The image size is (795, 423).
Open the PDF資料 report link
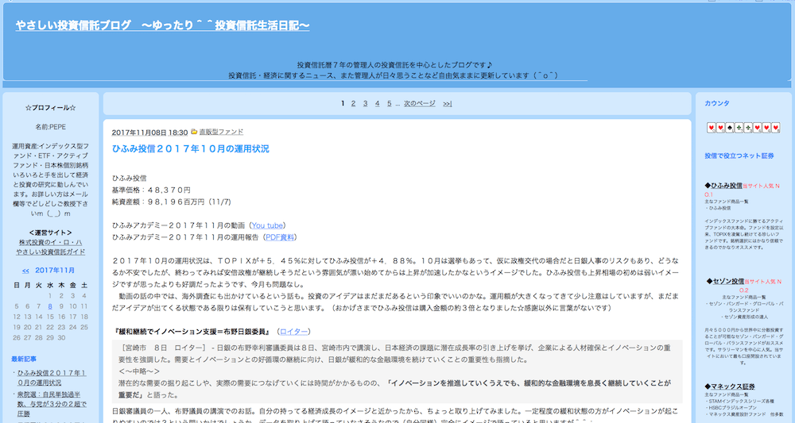(281, 236)
